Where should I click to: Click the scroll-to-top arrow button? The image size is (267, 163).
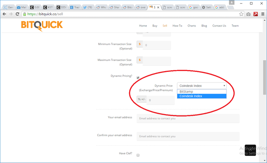click(x=250, y=150)
